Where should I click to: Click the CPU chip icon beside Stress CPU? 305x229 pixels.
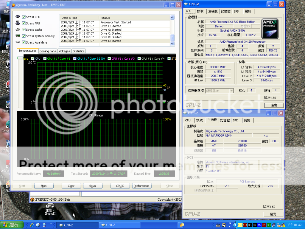(18, 17)
